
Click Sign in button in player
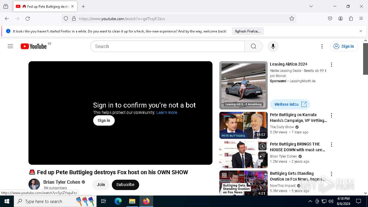point(104,120)
